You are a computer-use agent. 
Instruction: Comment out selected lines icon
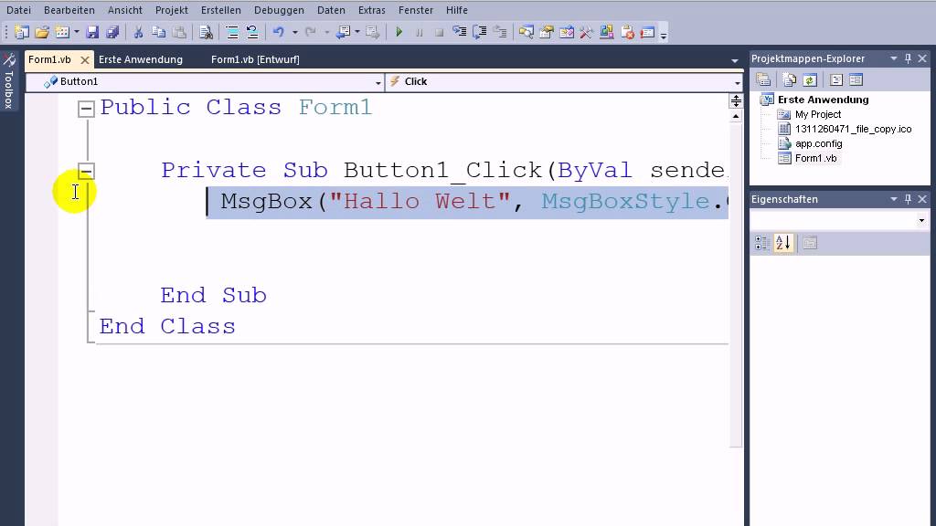[x=232, y=32]
